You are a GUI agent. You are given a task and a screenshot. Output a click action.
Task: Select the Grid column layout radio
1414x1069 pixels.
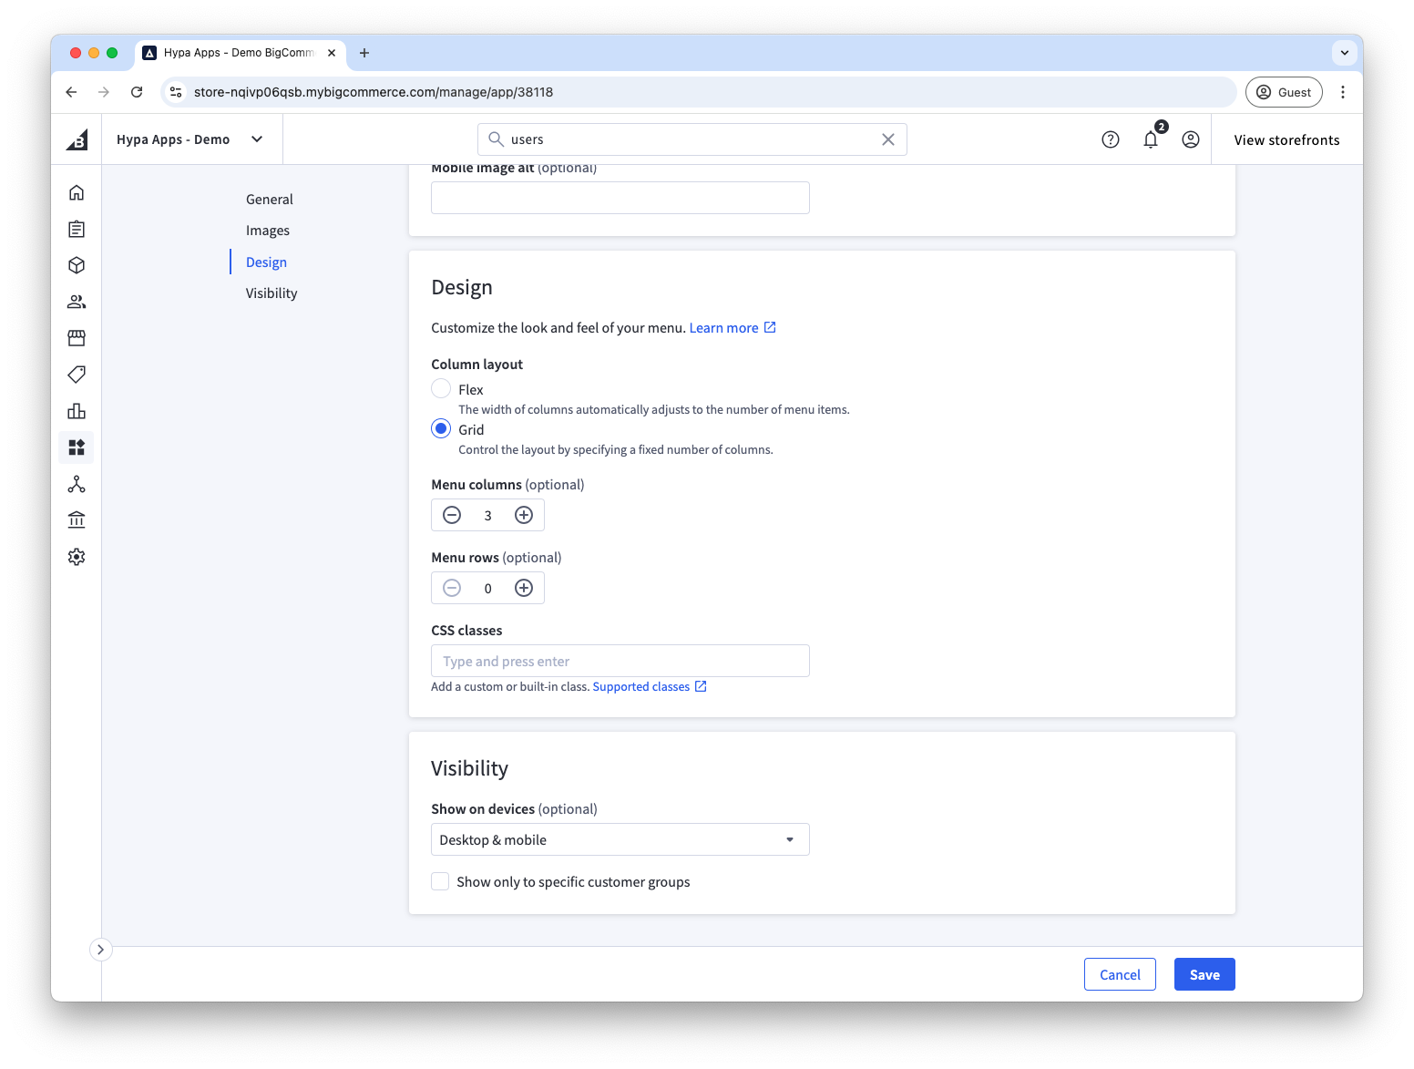click(x=441, y=429)
